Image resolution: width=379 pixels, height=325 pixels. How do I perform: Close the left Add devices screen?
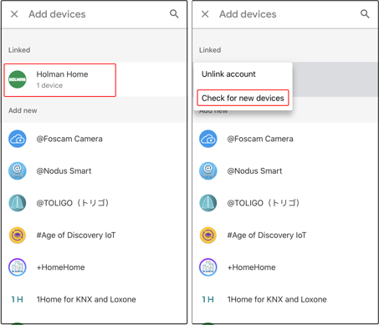14,14
